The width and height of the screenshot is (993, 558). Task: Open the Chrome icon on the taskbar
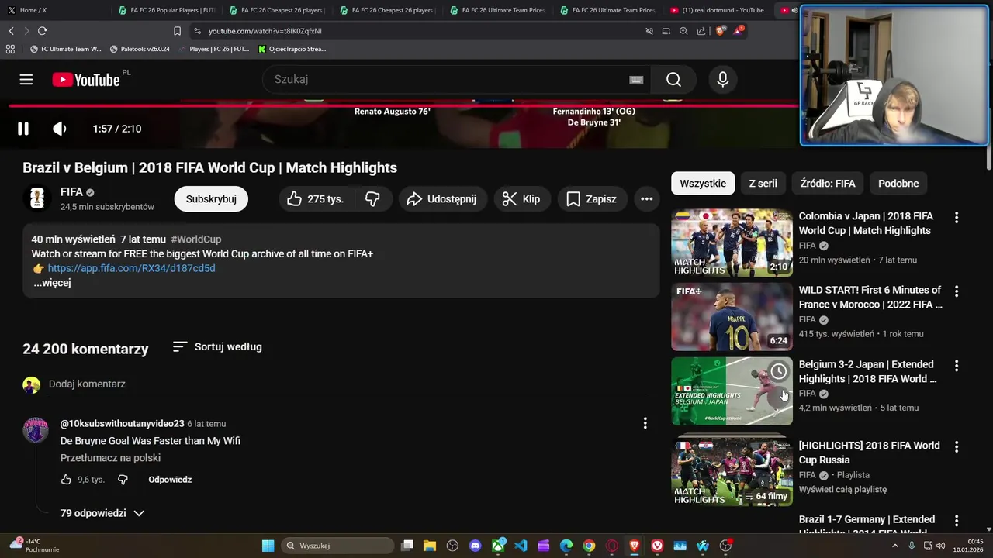589,546
